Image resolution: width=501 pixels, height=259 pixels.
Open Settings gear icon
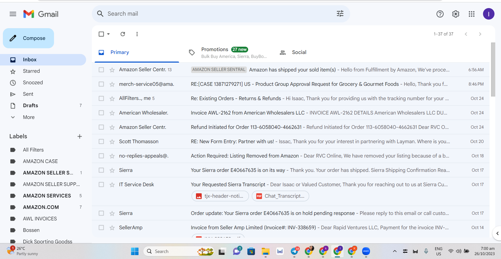[456, 14]
